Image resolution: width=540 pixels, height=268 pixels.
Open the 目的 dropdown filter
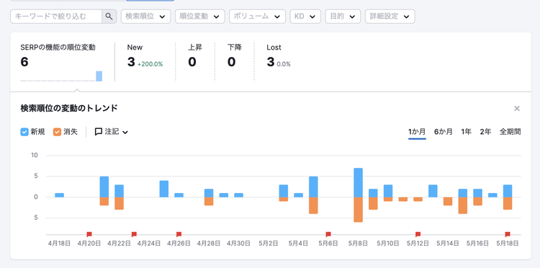[x=343, y=16]
